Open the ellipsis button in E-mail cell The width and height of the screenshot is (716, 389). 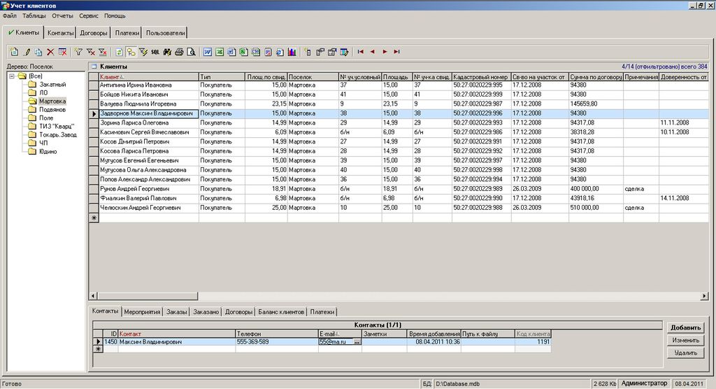[x=357, y=342]
